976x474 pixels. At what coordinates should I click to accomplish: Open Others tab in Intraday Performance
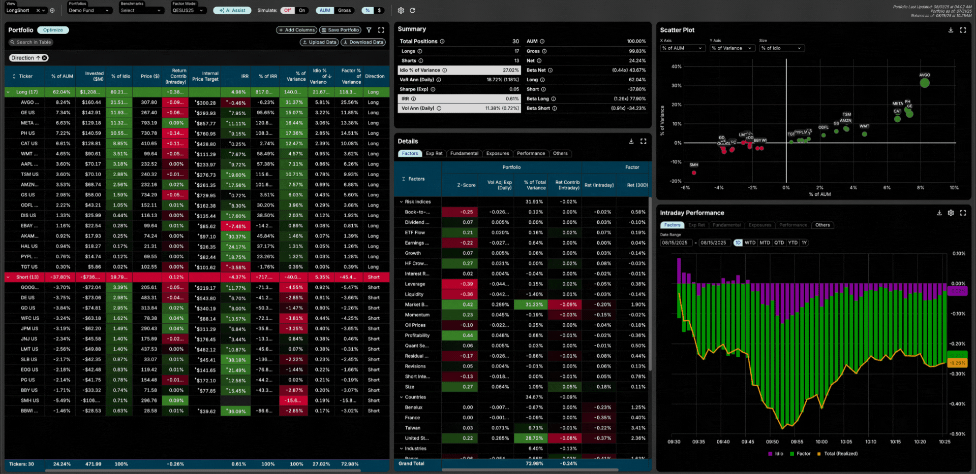pyautogui.click(x=822, y=225)
